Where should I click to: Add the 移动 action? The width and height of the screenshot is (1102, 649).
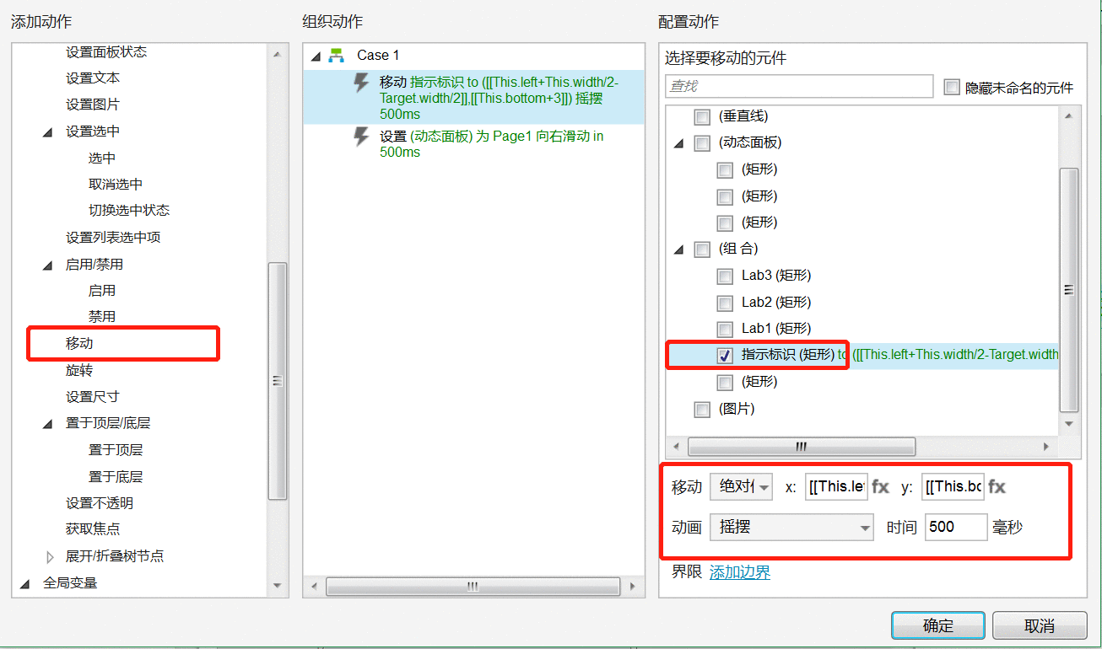coord(79,344)
